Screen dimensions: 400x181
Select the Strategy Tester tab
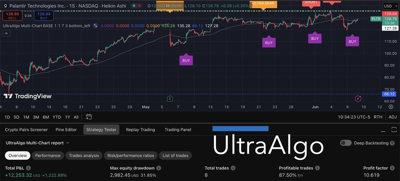(101, 130)
